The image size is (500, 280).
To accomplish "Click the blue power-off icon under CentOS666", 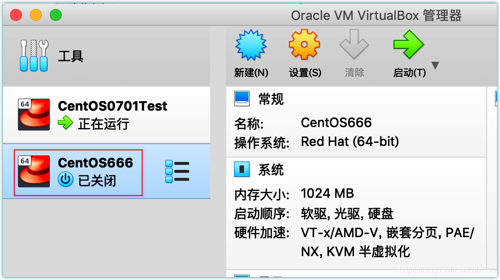I will pyautogui.click(x=65, y=179).
